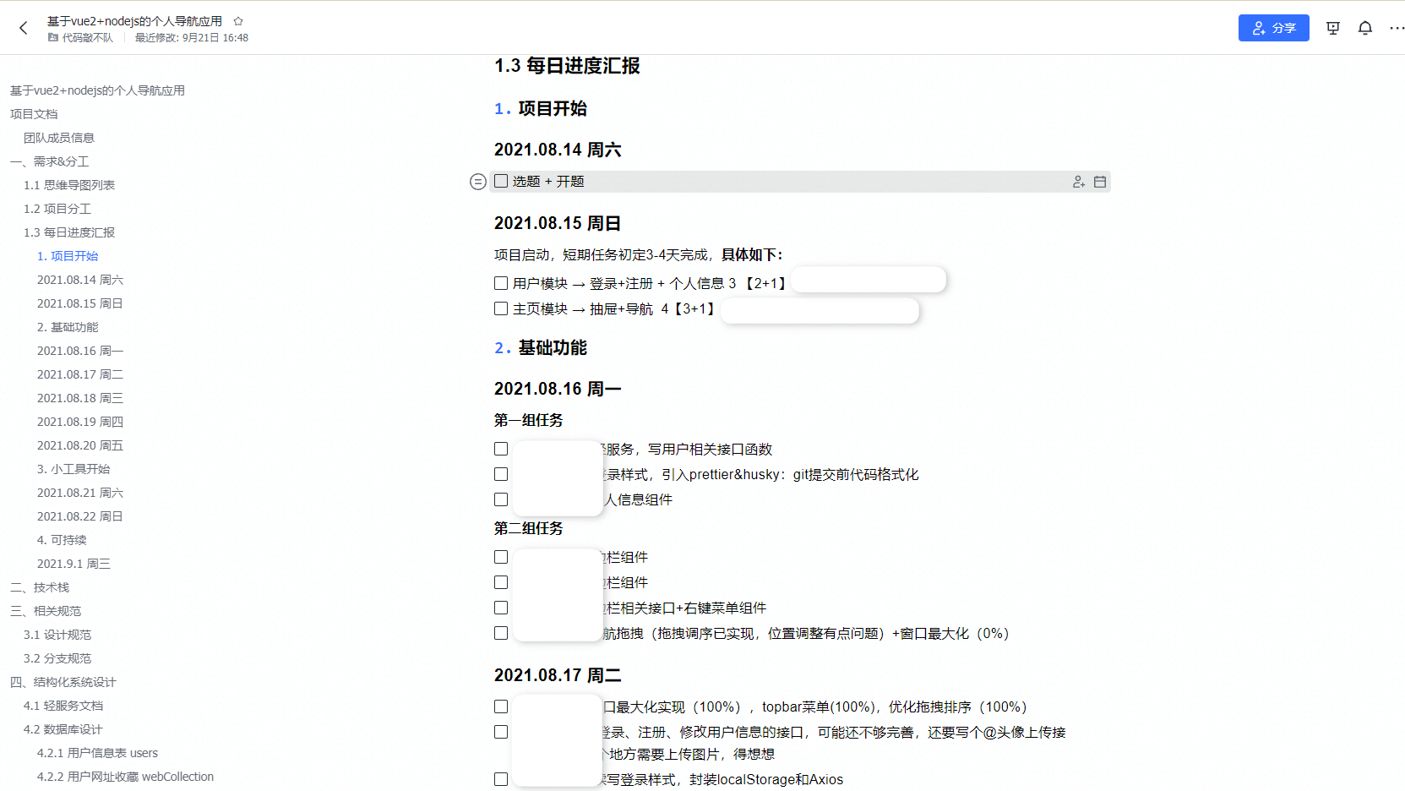Tick the 主页模块 抽屉+导航 checkbox

(x=501, y=308)
